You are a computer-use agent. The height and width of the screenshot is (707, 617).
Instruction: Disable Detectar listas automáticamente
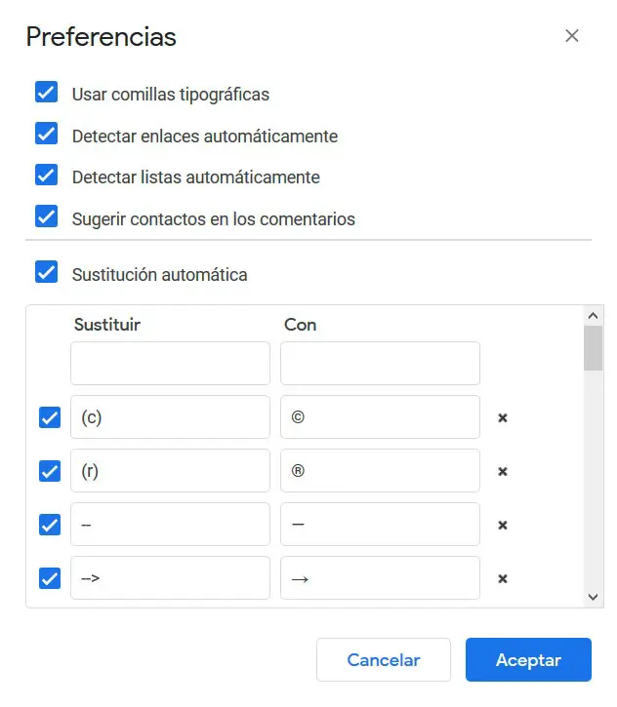pos(46,176)
